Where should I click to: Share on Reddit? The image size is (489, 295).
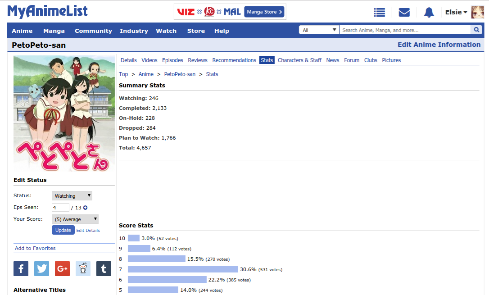83,268
